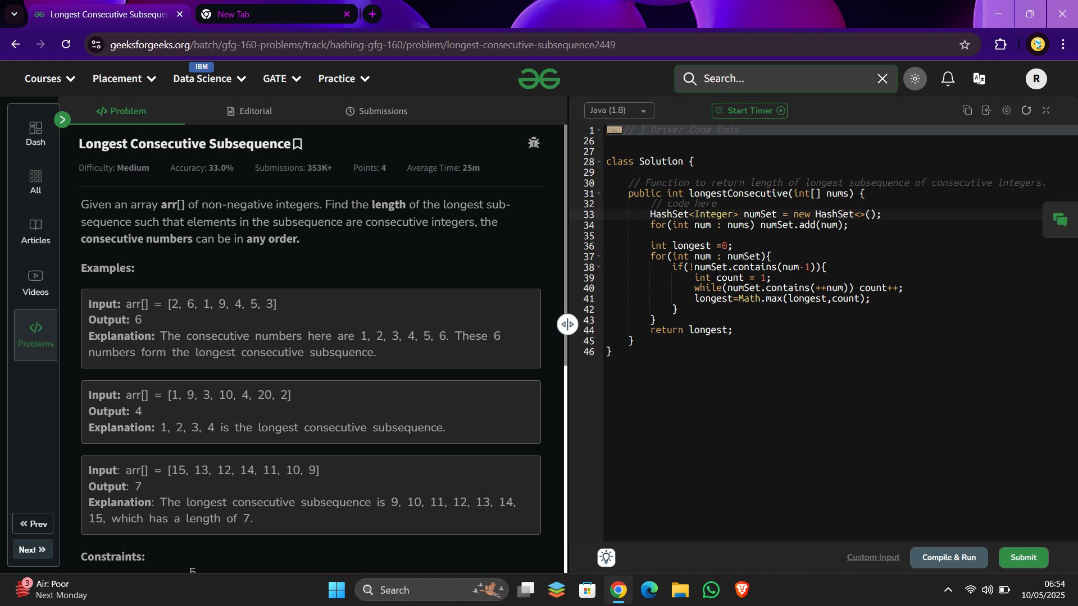Toggle the dark/light theme button
This screenshot has width=1078, height=606.
[915, 79]
